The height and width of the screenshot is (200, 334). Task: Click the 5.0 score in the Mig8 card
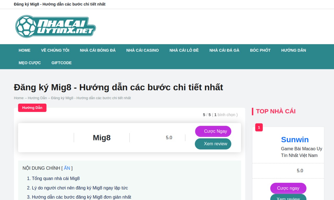point(169,138)
